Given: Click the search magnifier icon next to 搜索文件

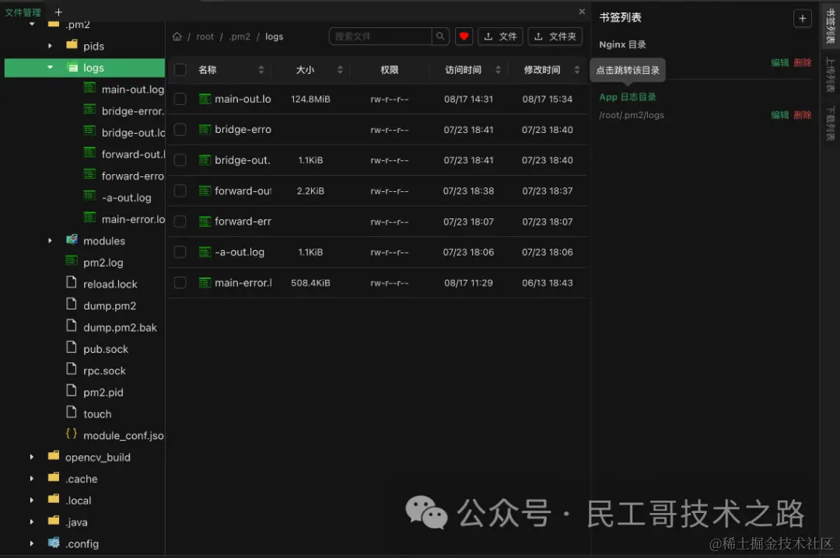Looking at the screenshot, I should coord(440,36).
